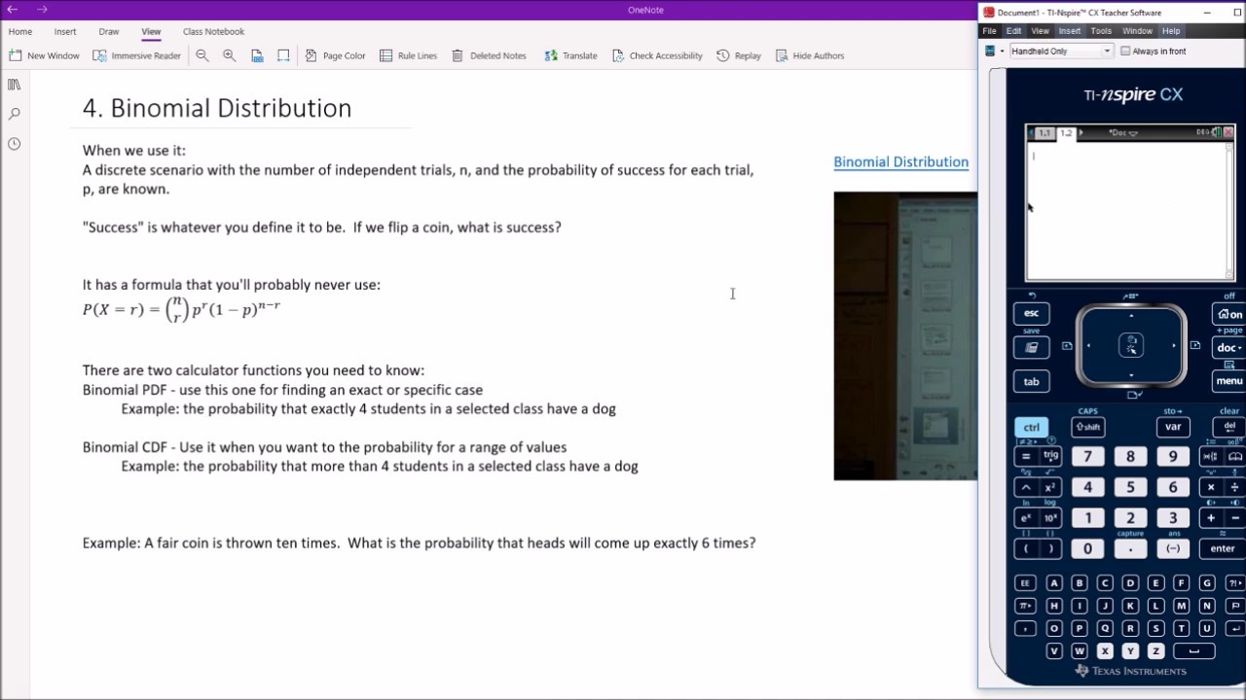Start ink Replay
The width and height of the screenshot is (1246, 700).
[x=739, y=55]
